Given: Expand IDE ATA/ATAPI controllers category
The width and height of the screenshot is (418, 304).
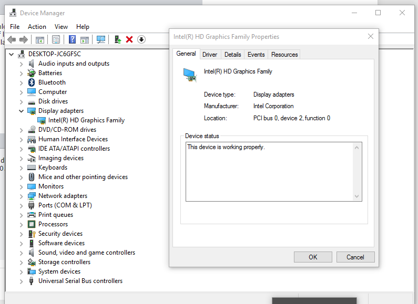Looking at the screenshot, I should click(22, 149).
